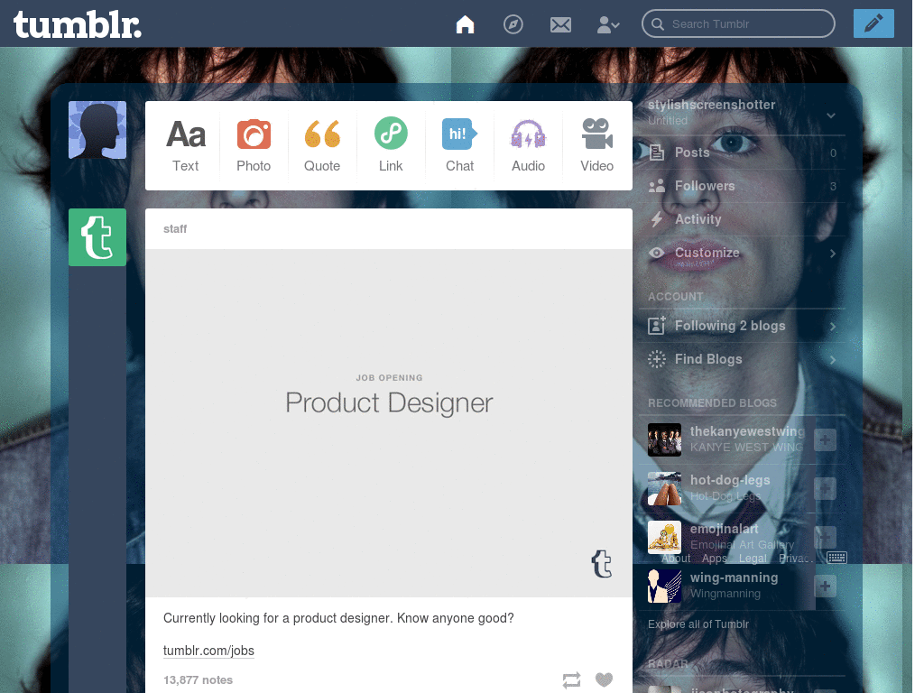924x693 pixels.
Task: Click Explore all of Tumblr
Action: [698, 624]
